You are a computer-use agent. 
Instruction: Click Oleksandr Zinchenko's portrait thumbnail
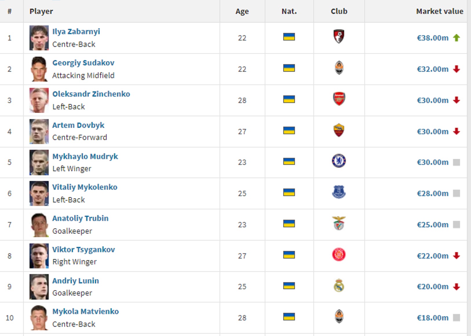point(39,100)
